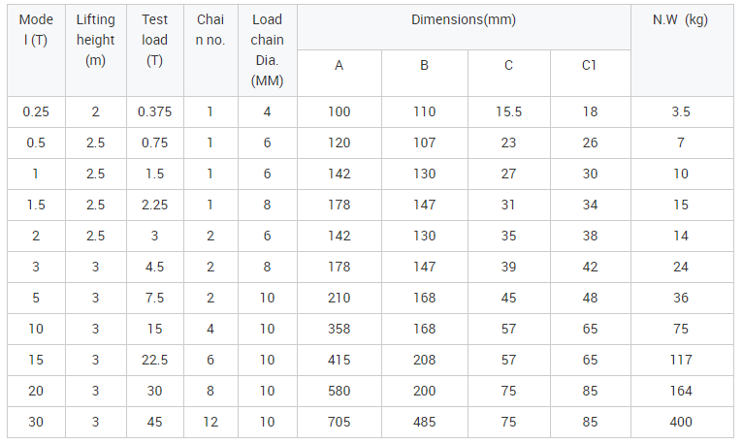This screenshot has height=443, width=743.
Task: Select the Test load (T) header
Action: coord(155,50)
